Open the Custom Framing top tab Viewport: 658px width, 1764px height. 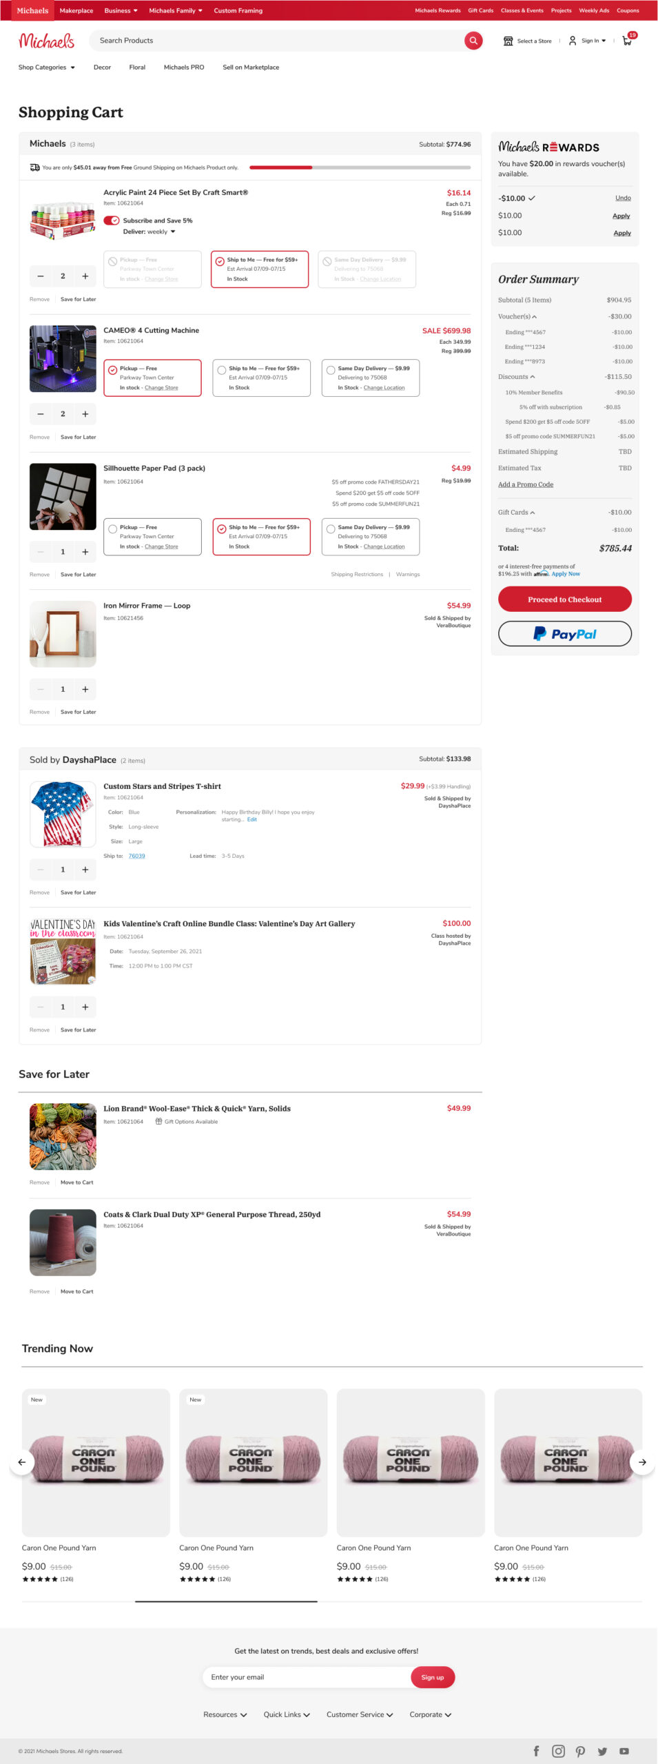[x=238, y=10]
